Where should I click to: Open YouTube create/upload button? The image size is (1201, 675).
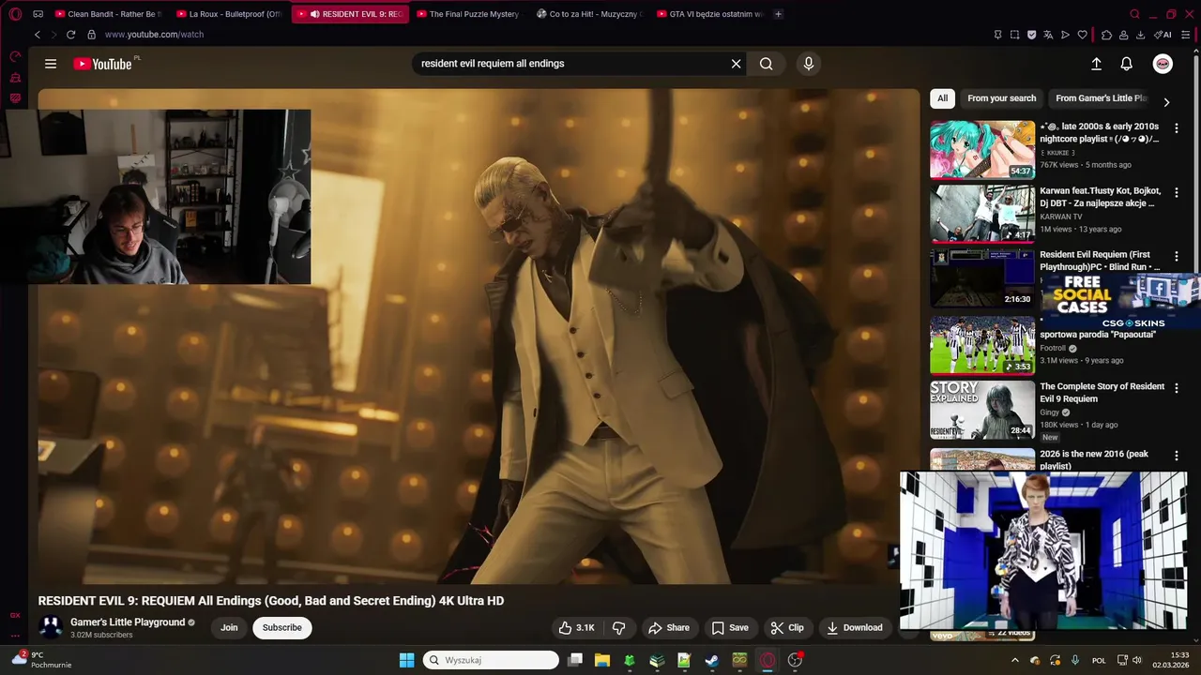point(1096,64)
